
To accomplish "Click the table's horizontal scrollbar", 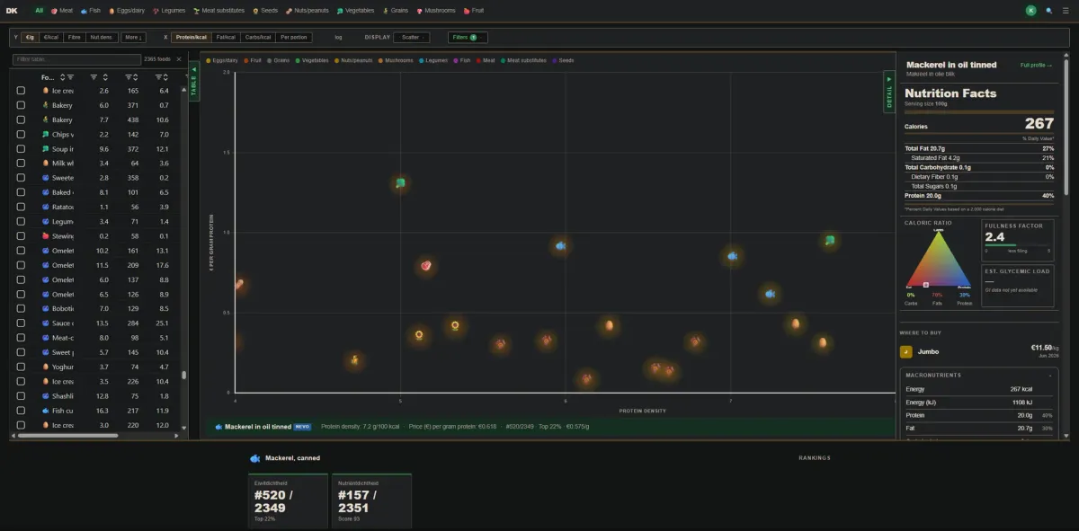I will pos(67,436).
